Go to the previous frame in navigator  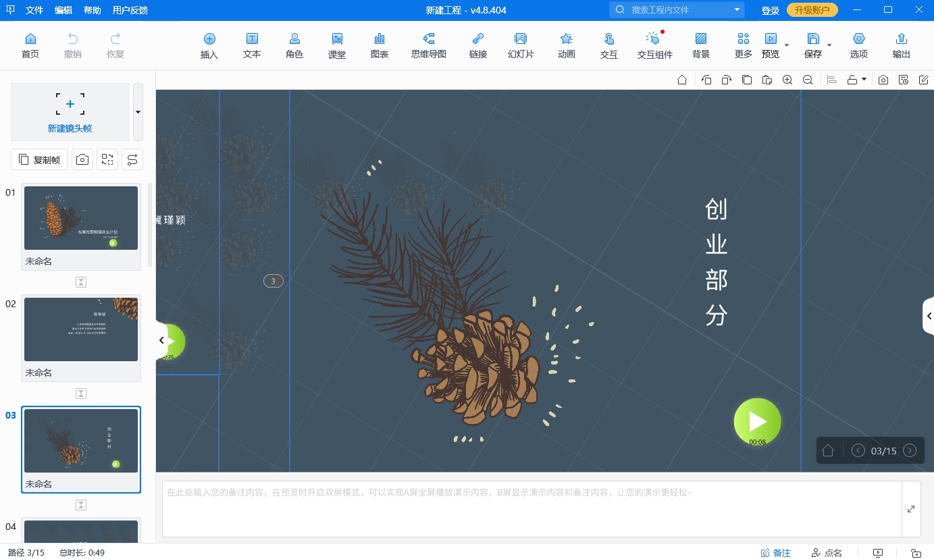(858, 450)
